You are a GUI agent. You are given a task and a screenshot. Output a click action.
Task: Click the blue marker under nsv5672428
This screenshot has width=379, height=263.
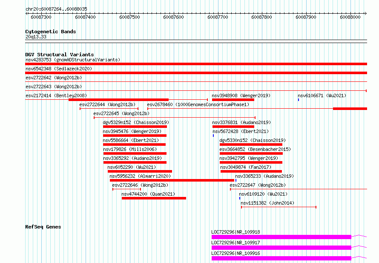pos(213,136)
